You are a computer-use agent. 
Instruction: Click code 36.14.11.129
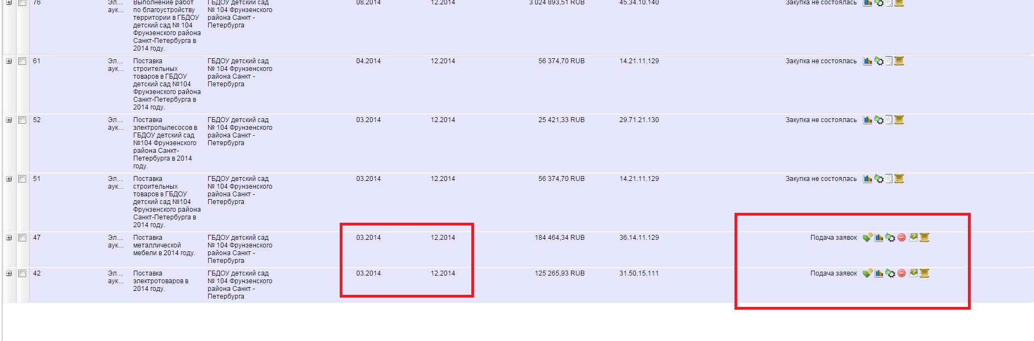(x=639, y=238)
